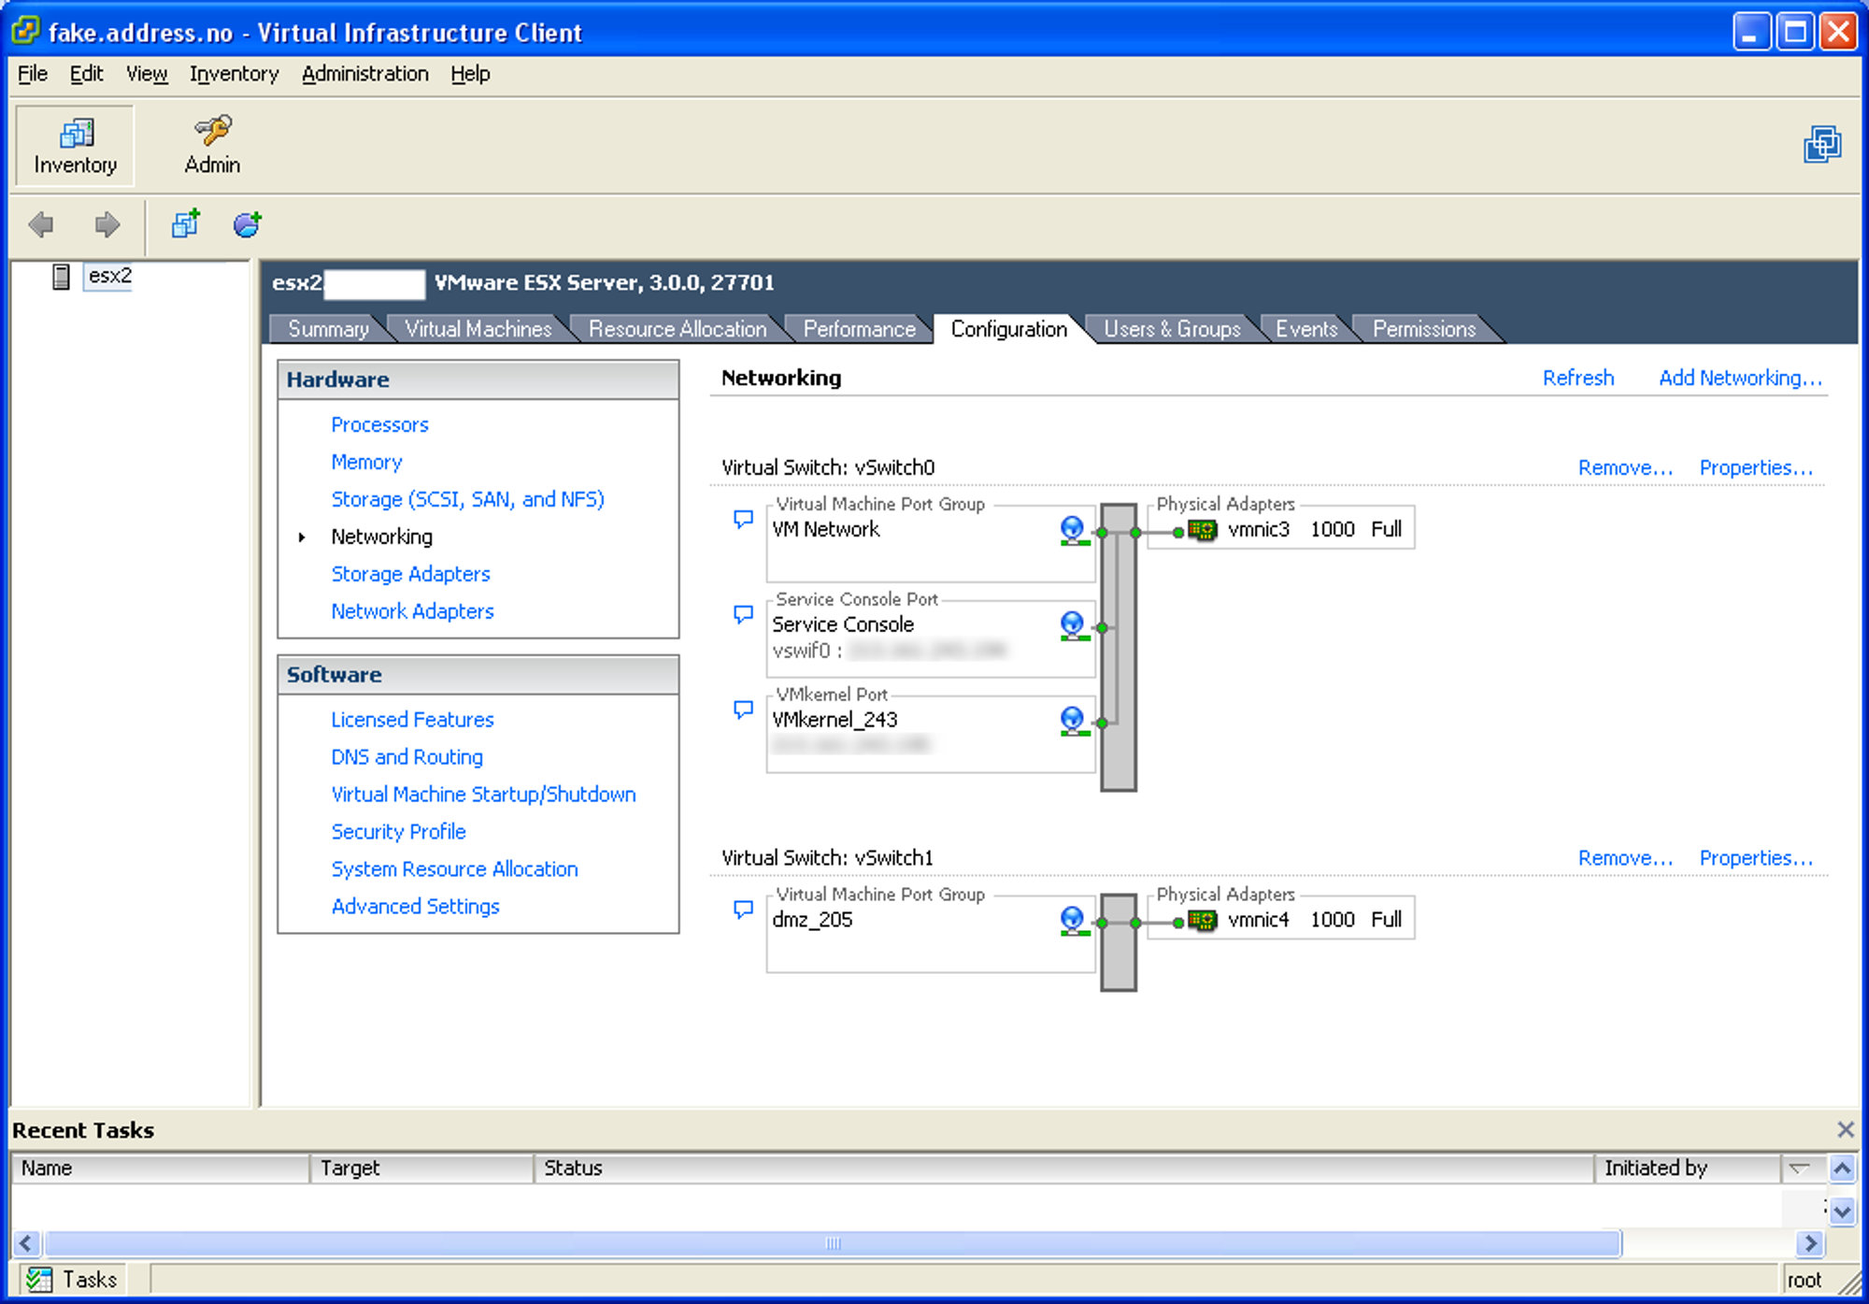This screenshot has height=1304, width=1869.
Task: Click the globe icon on dmz_205 row
Action: pos(1074,921)
